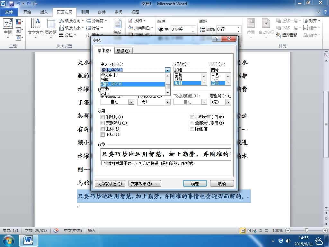Click 自动换行 wrap text icon
329x247 pixels.
pos(266,23)
